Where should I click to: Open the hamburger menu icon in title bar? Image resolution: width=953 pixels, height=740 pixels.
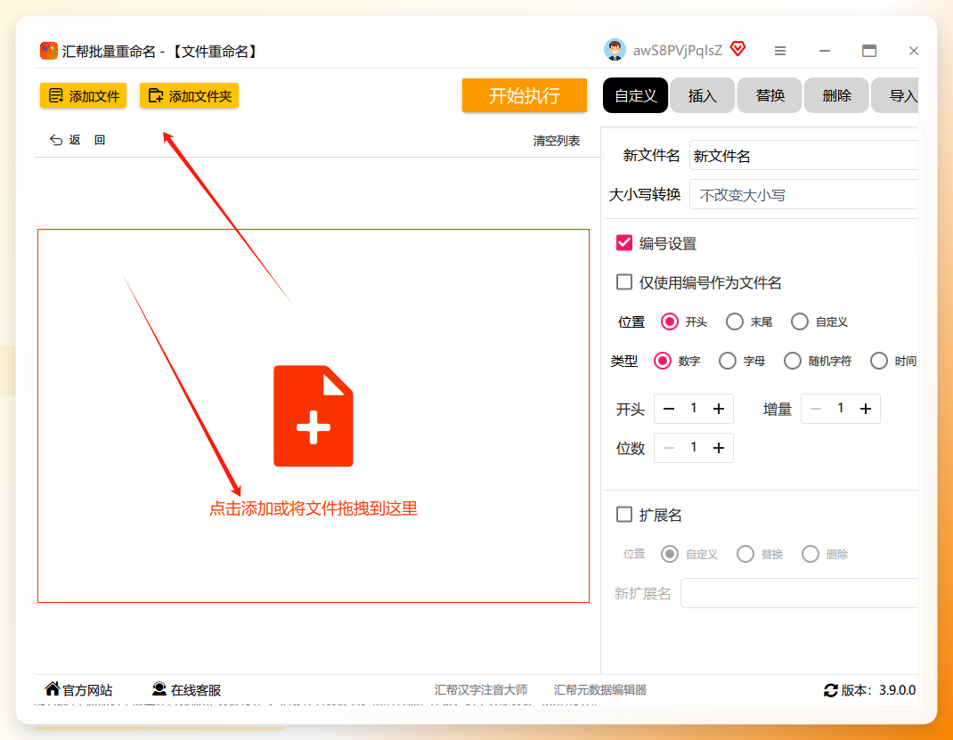click(x=780, y=51)
